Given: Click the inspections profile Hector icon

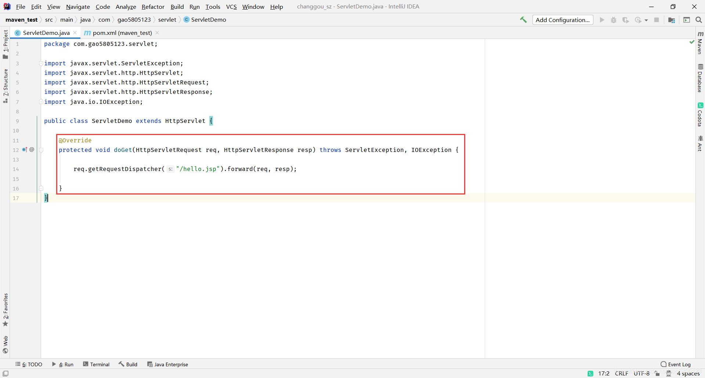Looking at the screenshot, I should point(669,374).
